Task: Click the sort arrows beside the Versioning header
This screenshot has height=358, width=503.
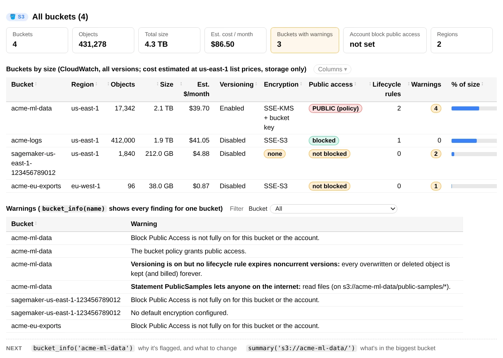Action: pos(256,84)
